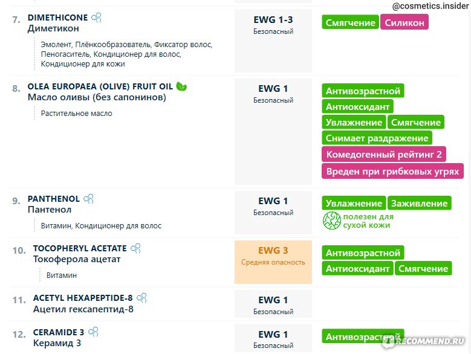Open the OLEA EUROPAEA (OLIVE) FRUIT OIL ingredient

tap(100, 86)
